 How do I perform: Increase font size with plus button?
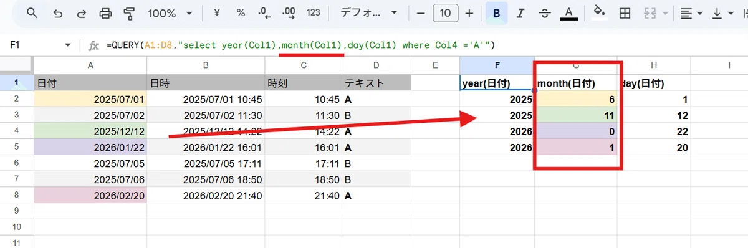(x=469, y=13)
